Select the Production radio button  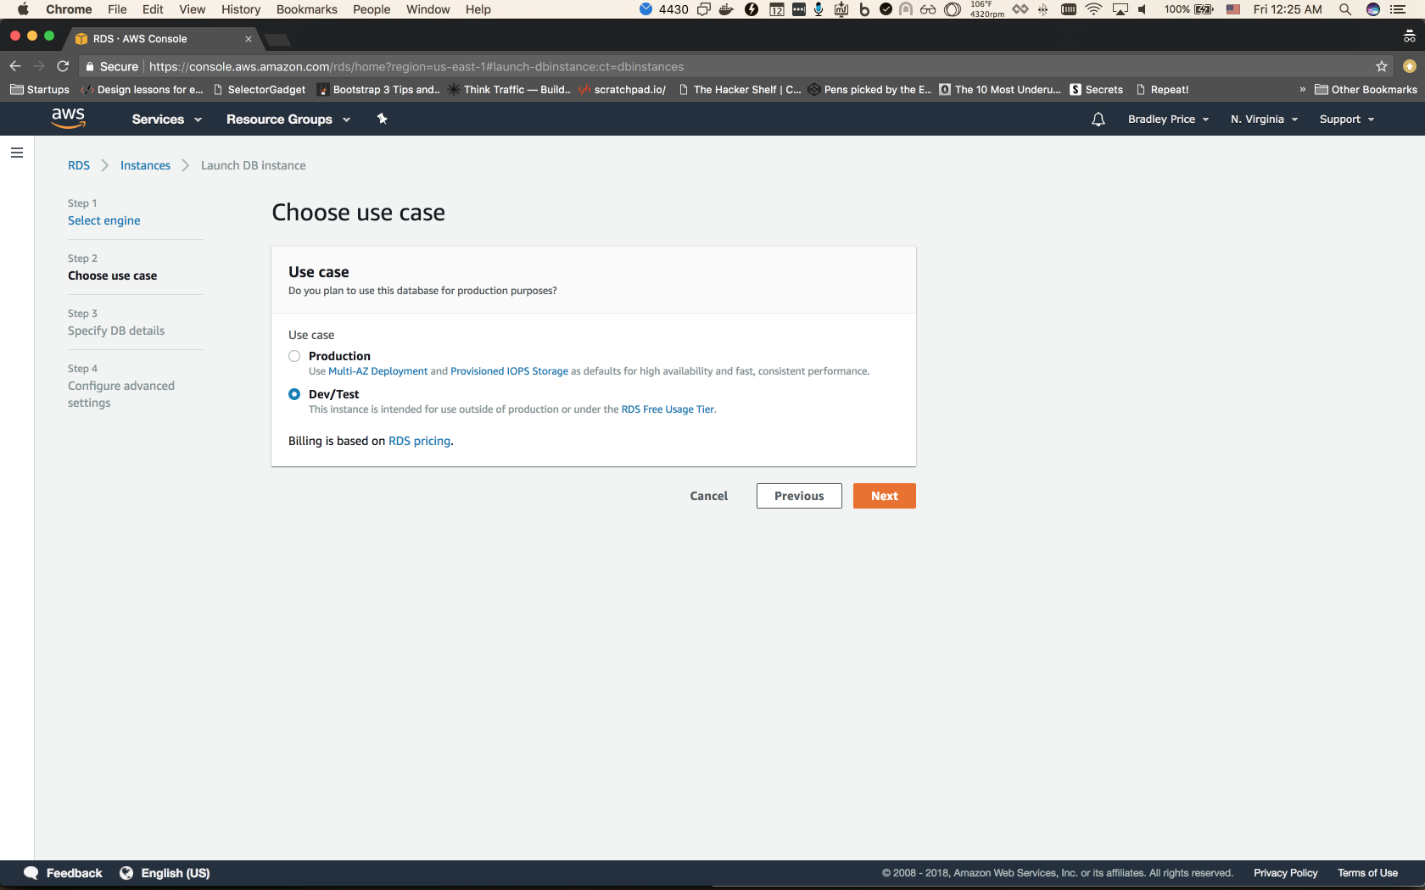coord(294,356)
